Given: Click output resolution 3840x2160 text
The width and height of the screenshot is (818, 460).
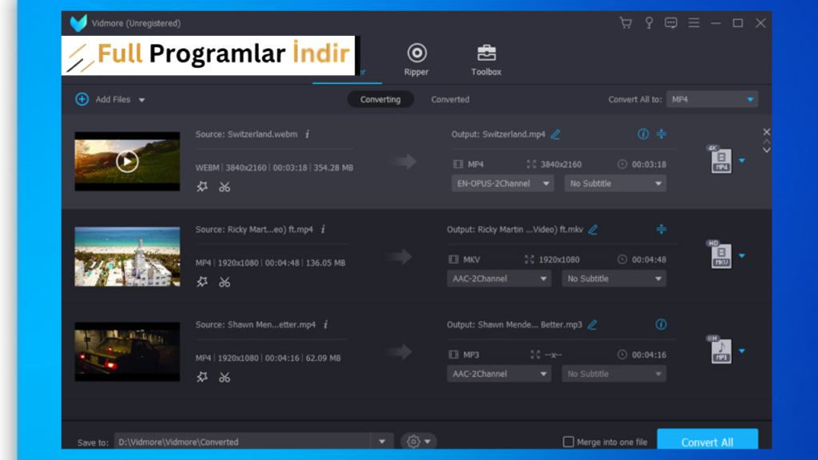Looking at the screenshot, I should [x=561, y=165].
